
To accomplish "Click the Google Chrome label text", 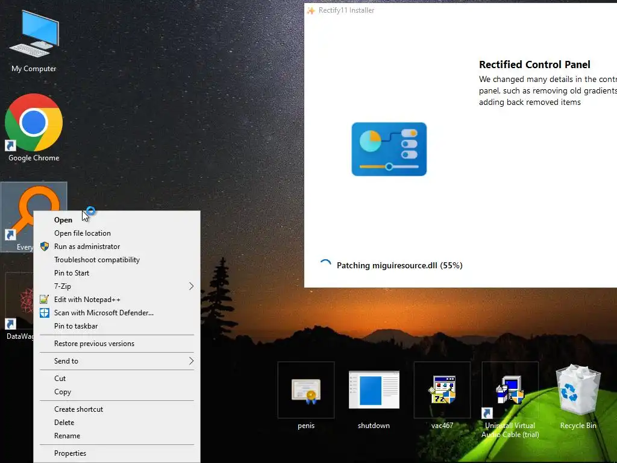I will coord(34,158).
